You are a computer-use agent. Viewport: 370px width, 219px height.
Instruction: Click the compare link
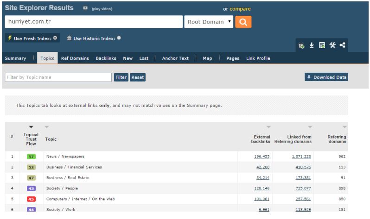pos(240,9)
